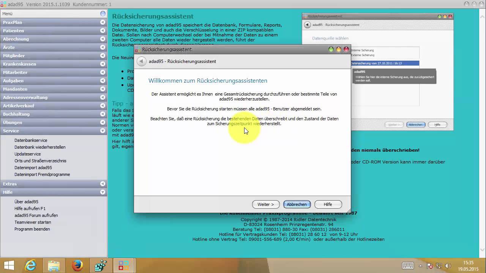Select Programm beenden

(x=32, y=229)
